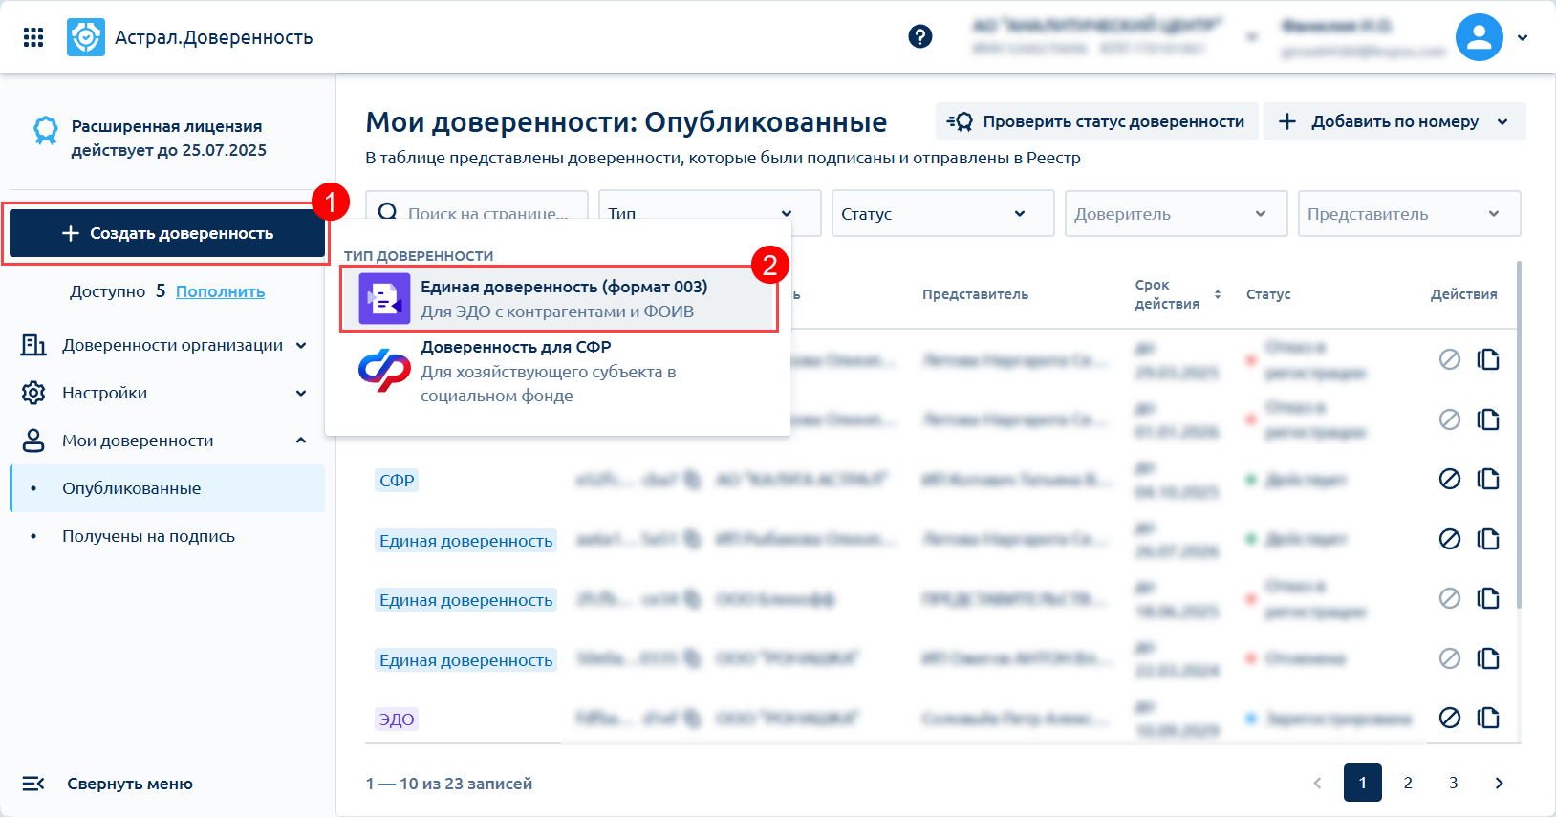Click the Представитель column header
The width and height of the screenshot is (1556, 817).
coord(975,294)
